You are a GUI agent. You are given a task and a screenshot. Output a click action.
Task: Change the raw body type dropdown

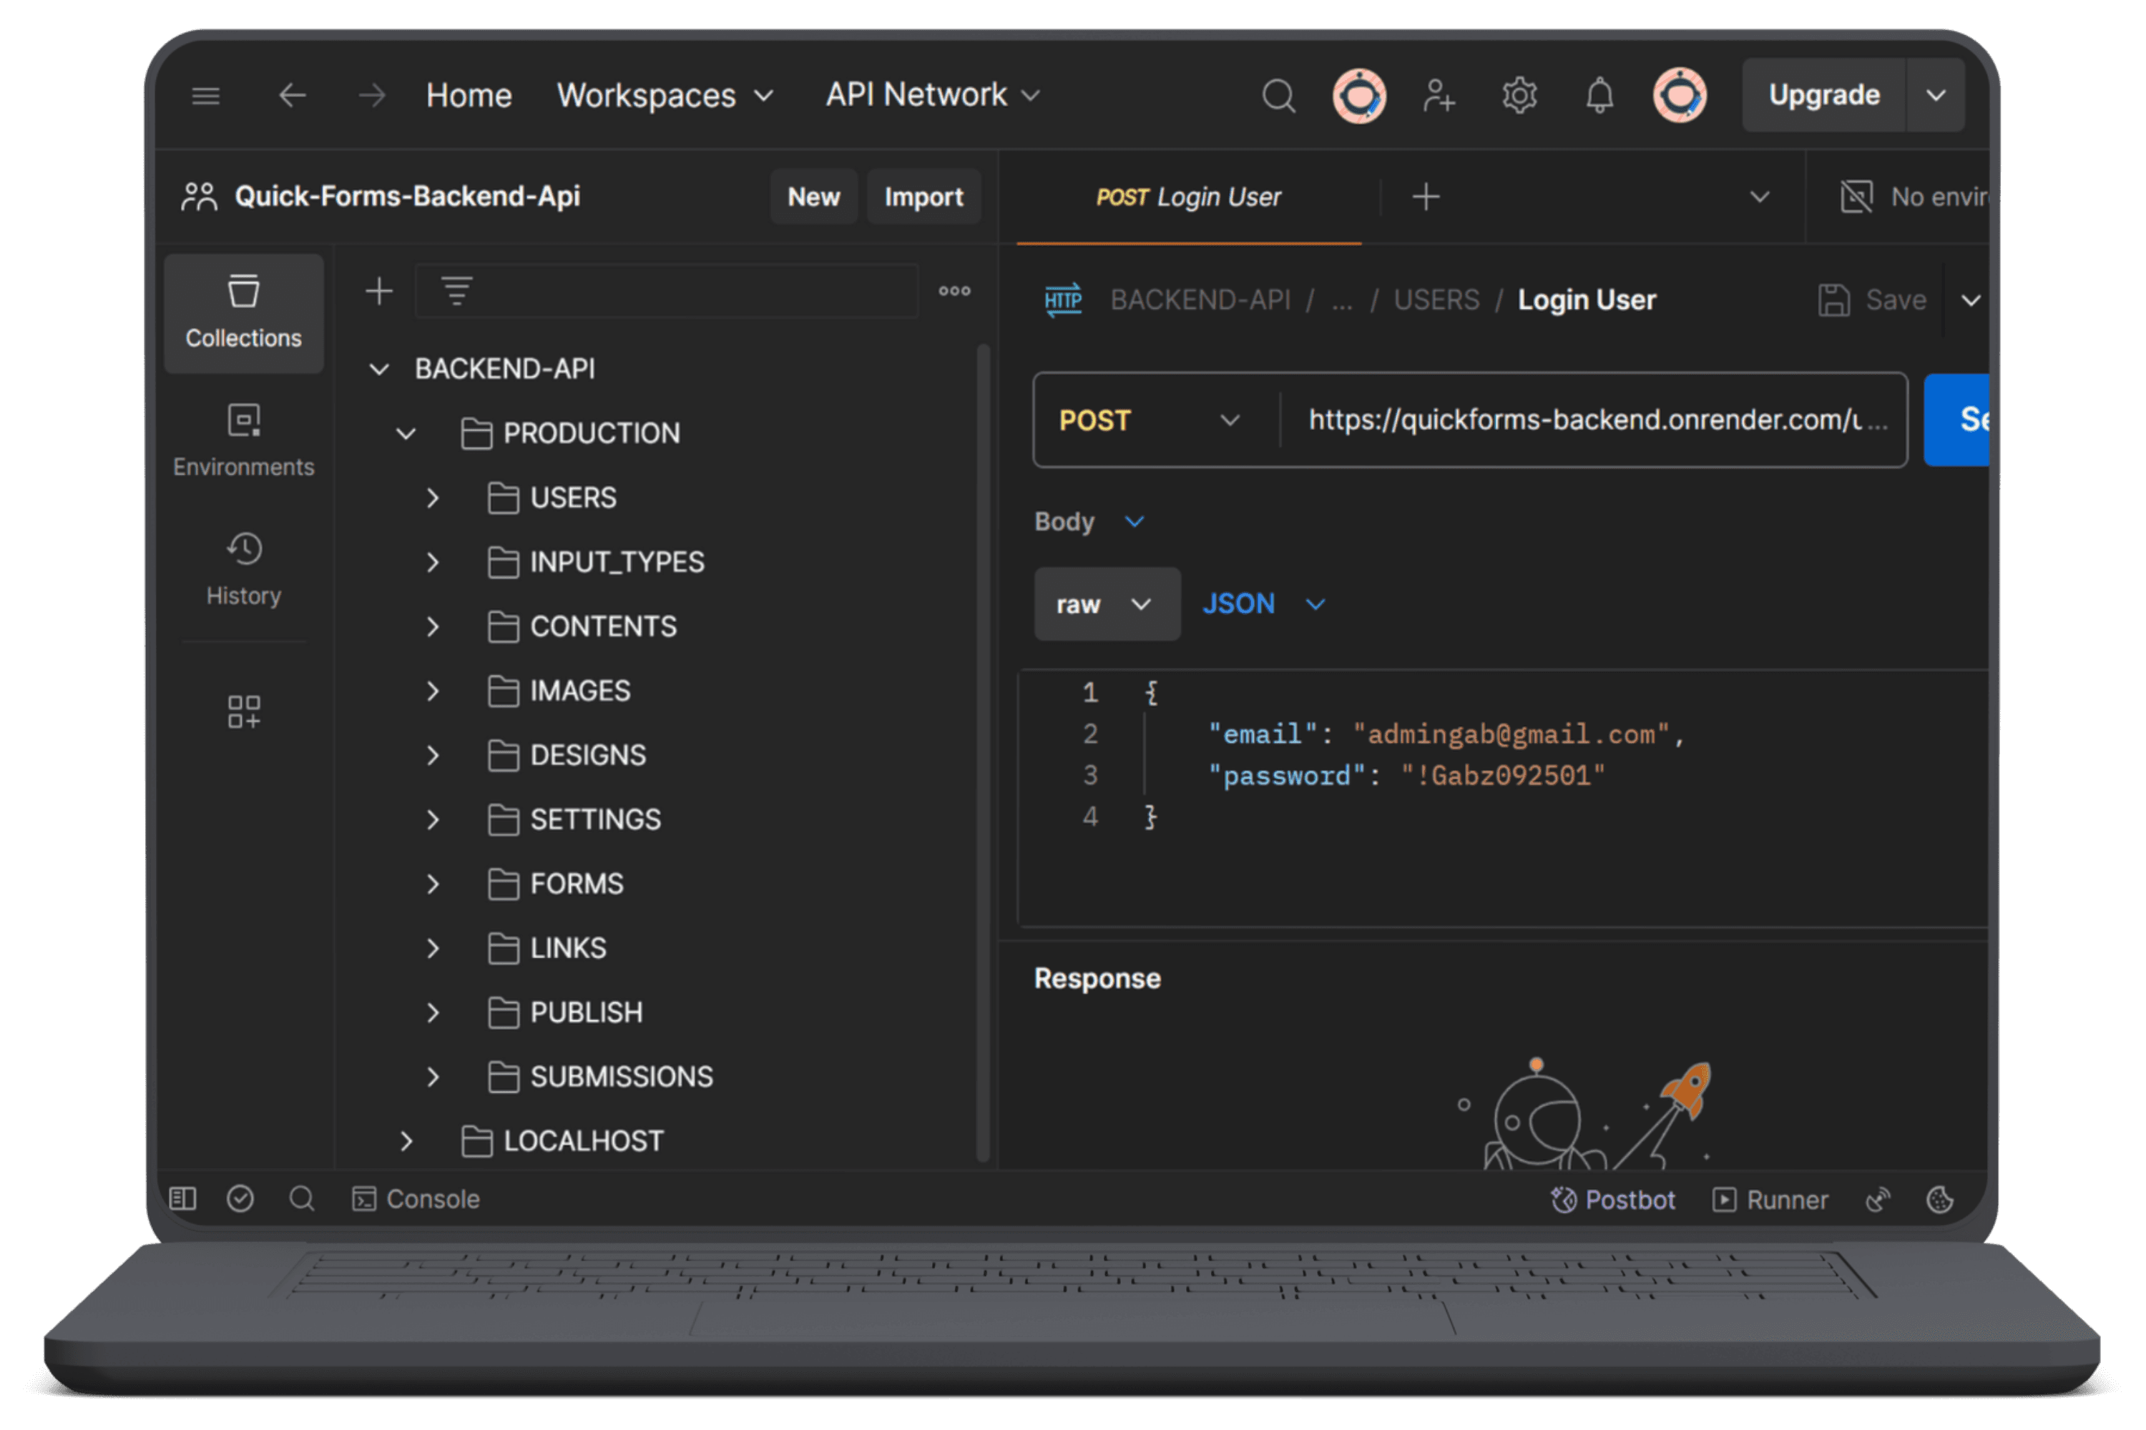pyautogui.click(x=1107, y=603)
